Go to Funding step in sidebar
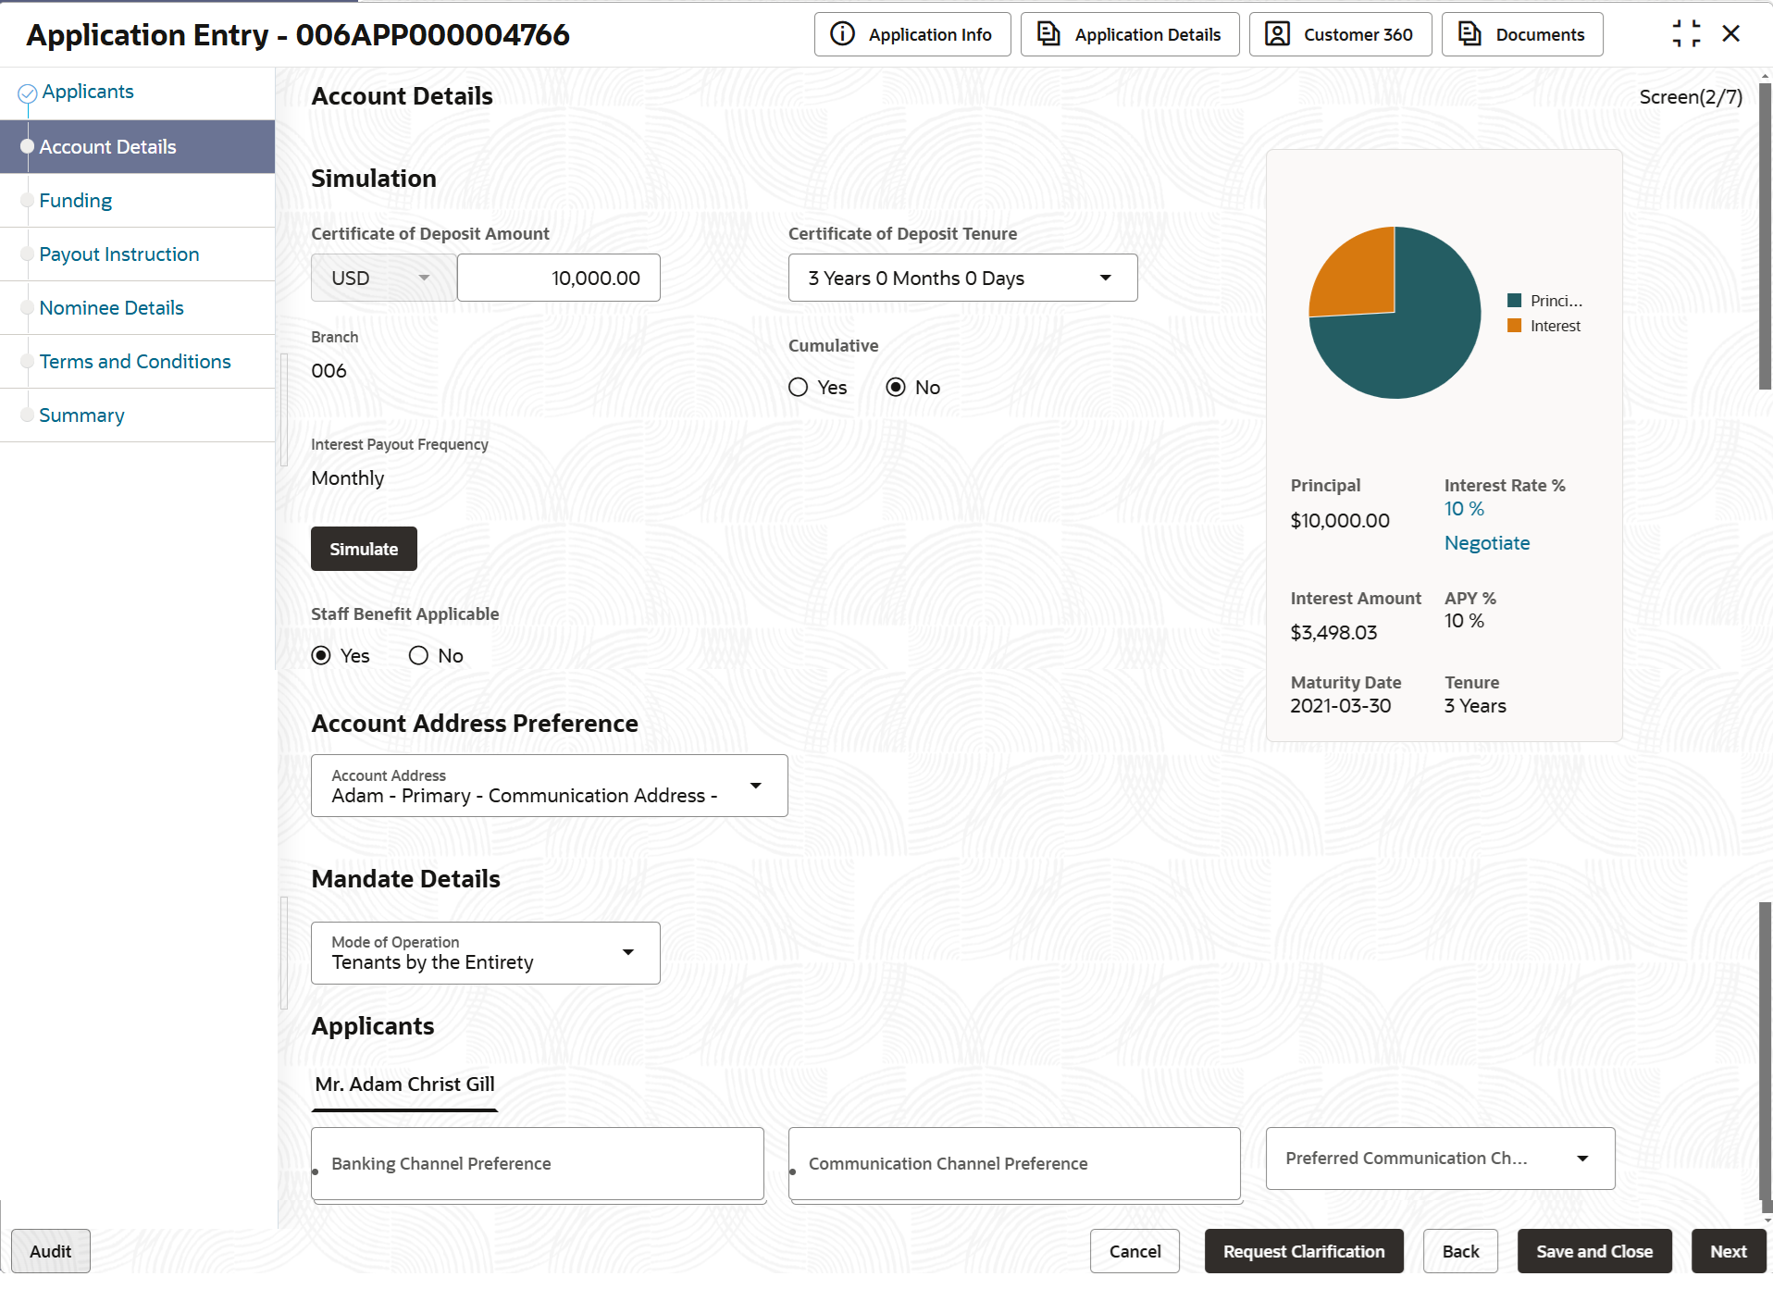Viewport: 1773px width, 1289px height. tap(75, 201)
